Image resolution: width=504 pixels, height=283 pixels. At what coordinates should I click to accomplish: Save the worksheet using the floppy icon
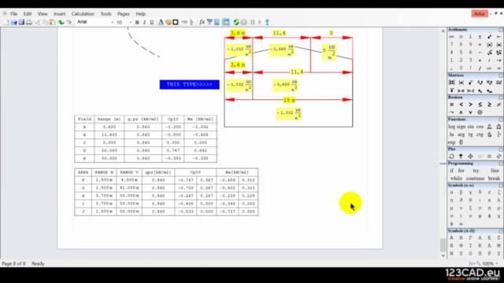[21, 22]
